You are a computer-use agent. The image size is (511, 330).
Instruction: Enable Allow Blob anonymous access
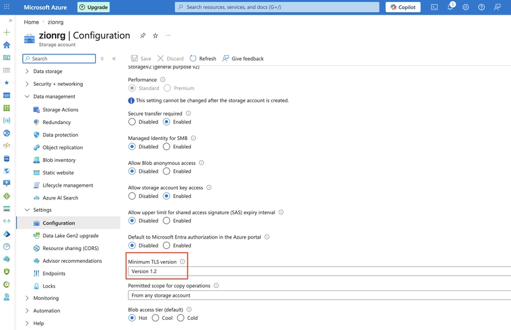[x=167, y=171]
